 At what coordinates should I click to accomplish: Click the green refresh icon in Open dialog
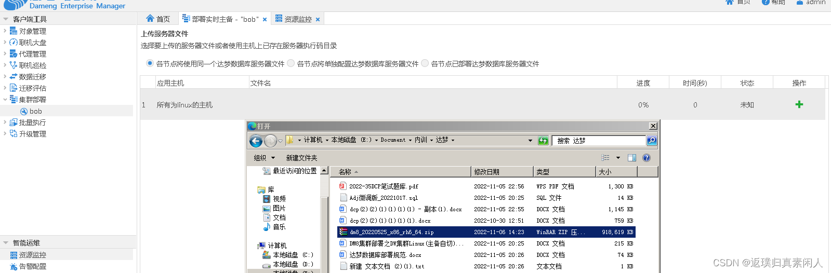pos(543,141)
